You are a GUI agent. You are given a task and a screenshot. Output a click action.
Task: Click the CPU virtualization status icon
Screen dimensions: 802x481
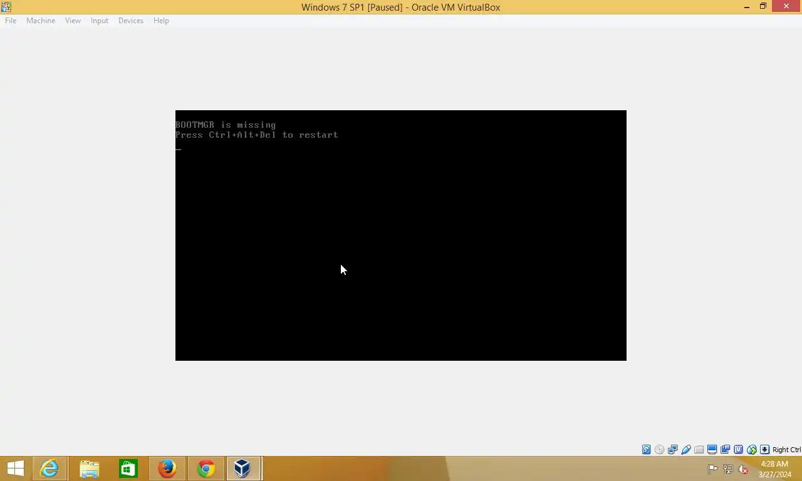pyautogui.click(x=738, y=450)
